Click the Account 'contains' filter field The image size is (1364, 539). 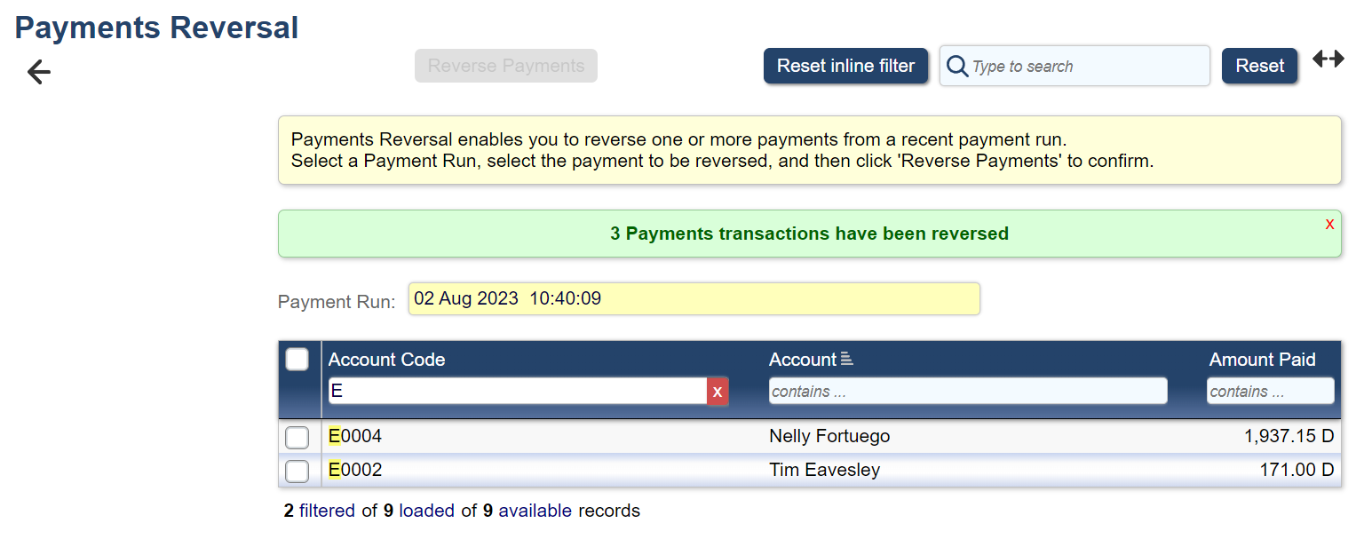click(x=967, y=392)
